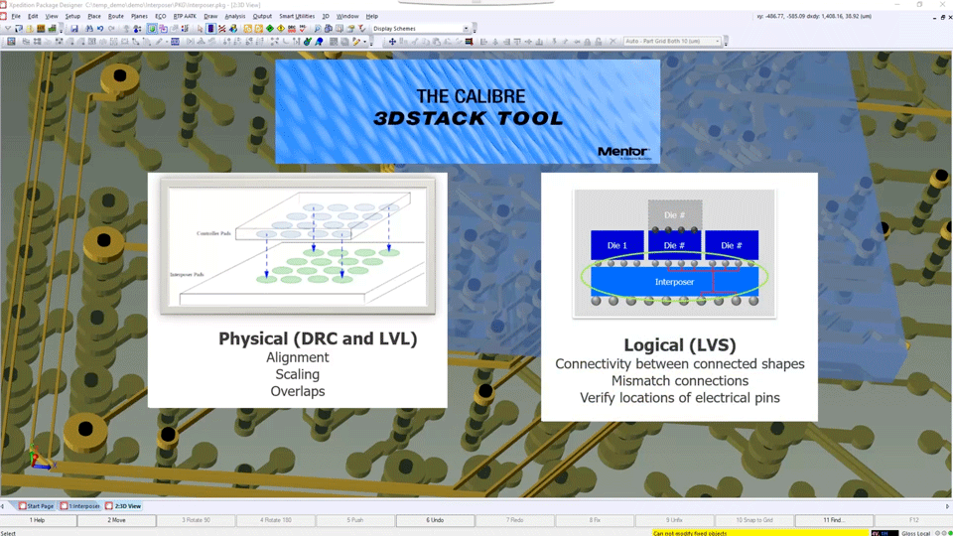
Task: Open the 3D menu
Action: [x=326, y=17]
